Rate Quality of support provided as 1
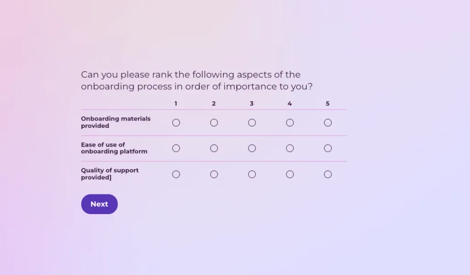The height and width of the screenshot is (275, 470). pos(176,174)
